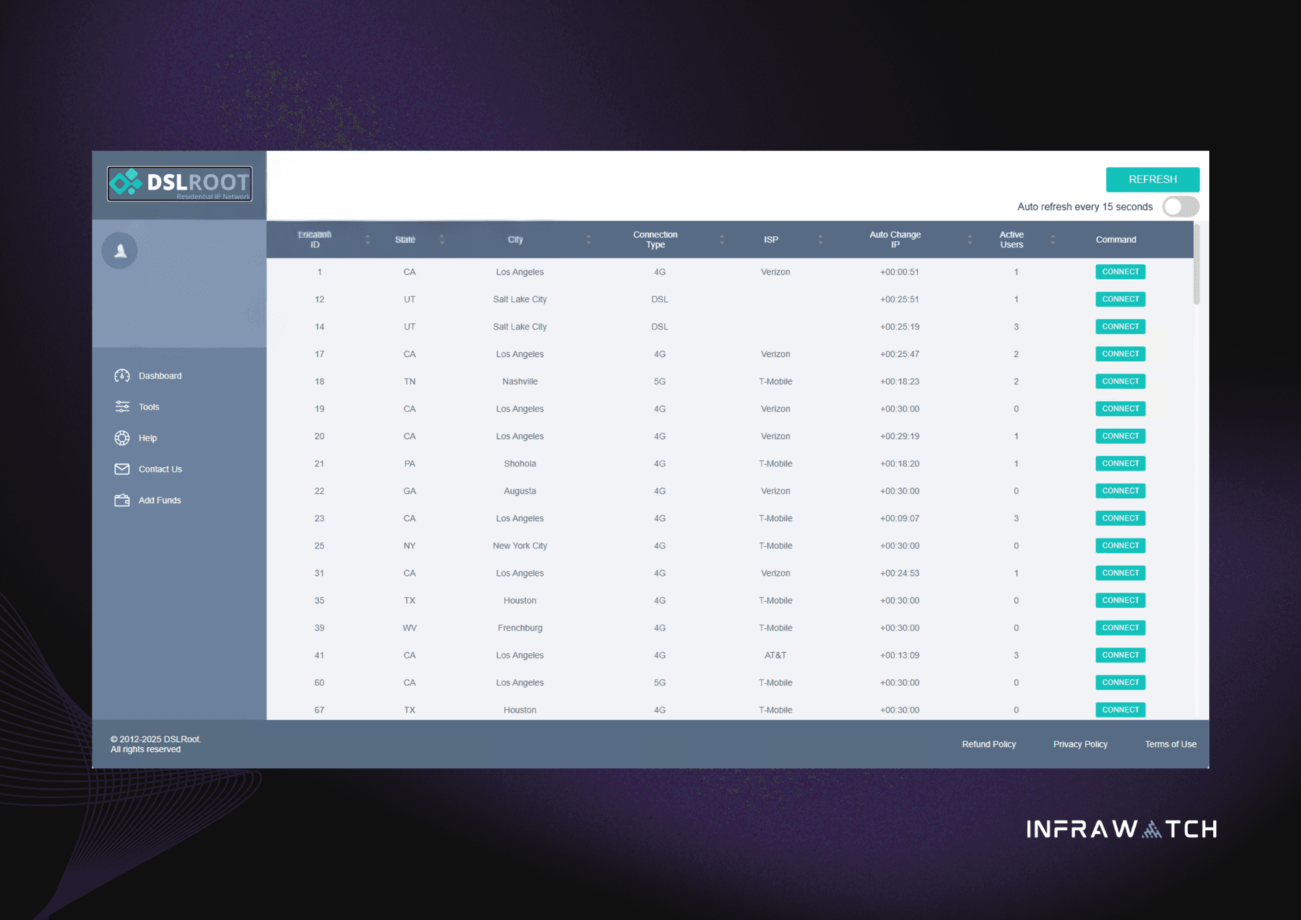Click the "WV" state cell

410,628
